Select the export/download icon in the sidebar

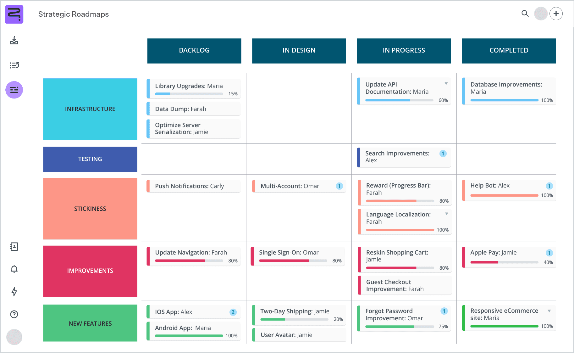click(x=14, y=41)
